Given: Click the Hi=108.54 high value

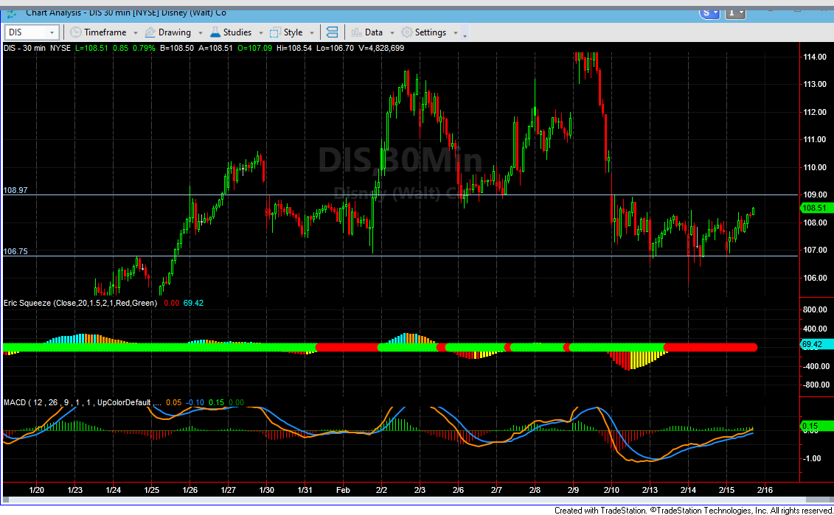Looking at the screenshot, I should [294, 48].
